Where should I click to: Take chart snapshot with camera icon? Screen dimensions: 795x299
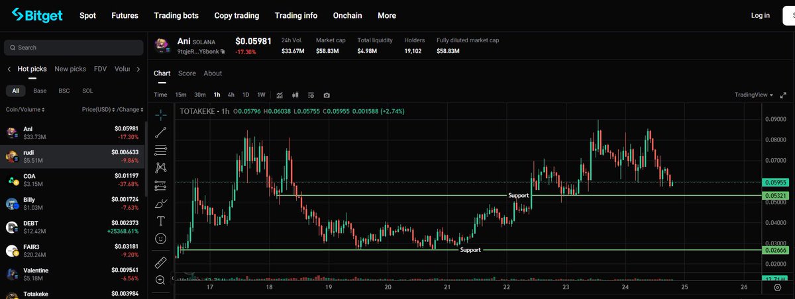coord(327,95)
